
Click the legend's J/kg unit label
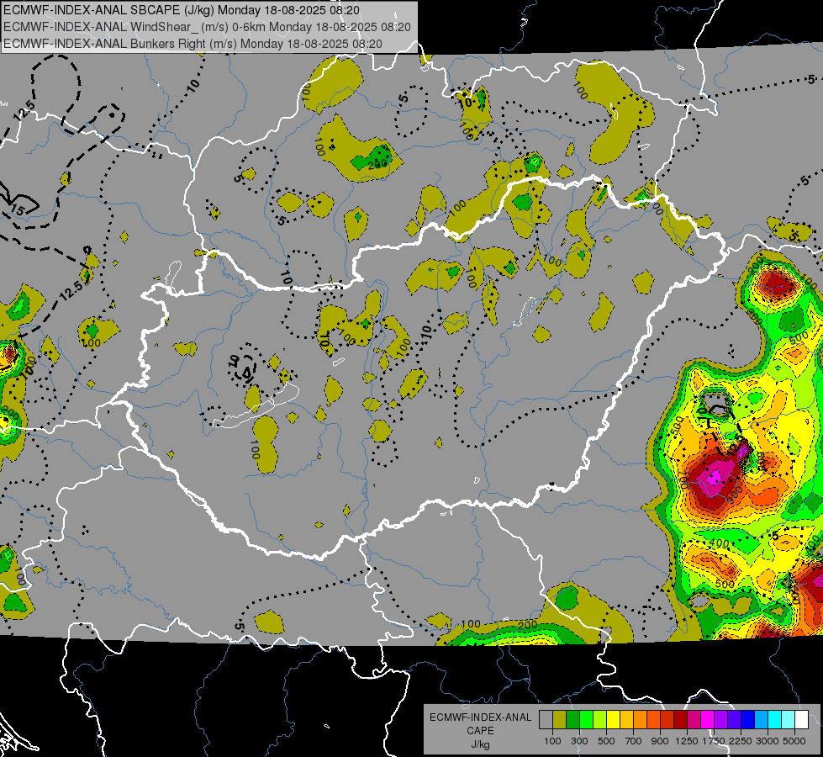[x=480, y=744]
